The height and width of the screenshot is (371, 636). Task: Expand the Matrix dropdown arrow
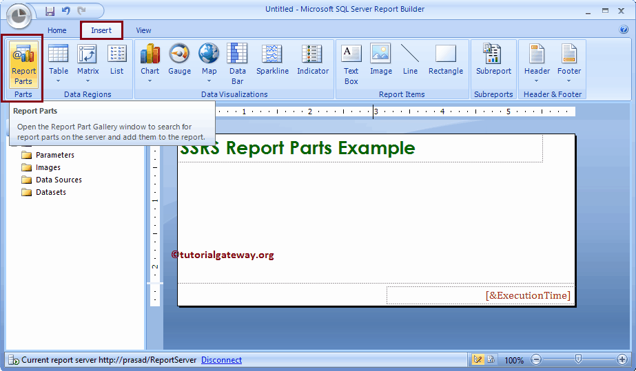coord(88,81)
